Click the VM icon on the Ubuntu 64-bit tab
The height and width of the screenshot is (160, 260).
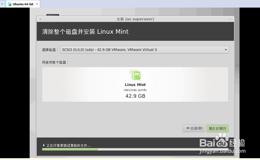tap(10, 4)
